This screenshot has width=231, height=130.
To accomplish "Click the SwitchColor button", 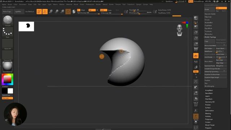I will click(6, 95).
